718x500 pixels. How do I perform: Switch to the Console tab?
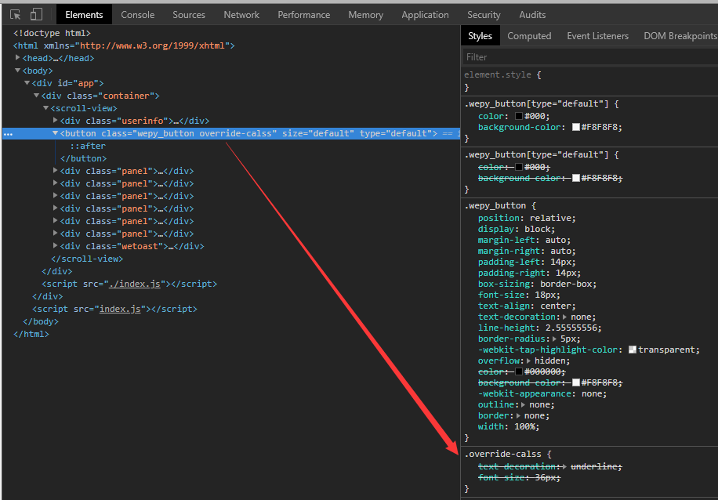coord(137,14)
